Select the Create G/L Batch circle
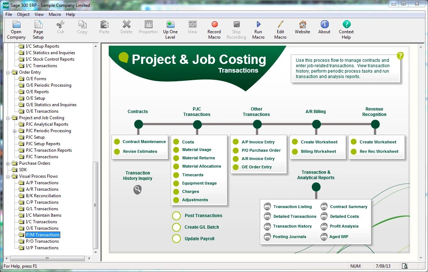The height and width of the screenshot is (272, 428). [x=176, y=227]
